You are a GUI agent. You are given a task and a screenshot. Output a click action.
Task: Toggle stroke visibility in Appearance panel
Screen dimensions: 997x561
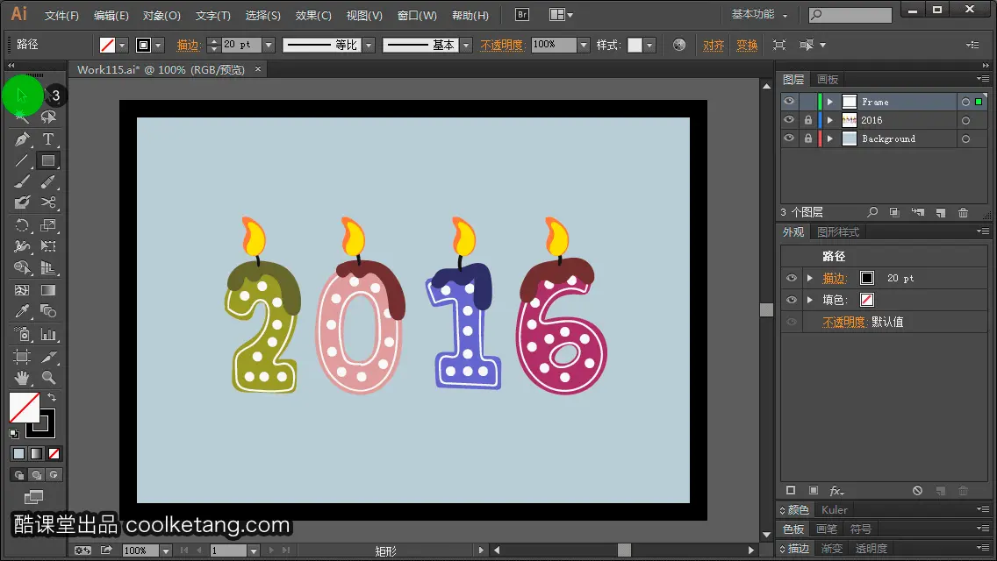pos(791,278)
